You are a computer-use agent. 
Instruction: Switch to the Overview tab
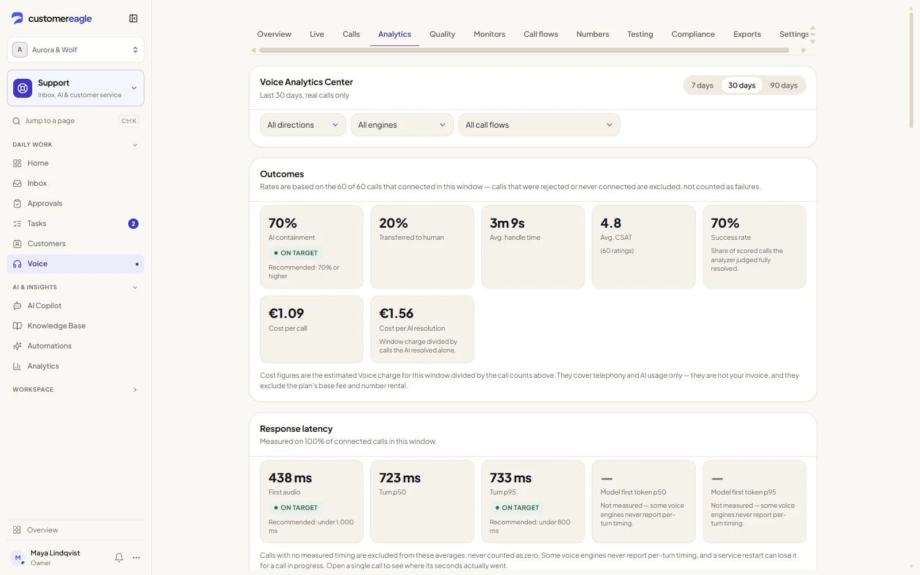[274, 34]
